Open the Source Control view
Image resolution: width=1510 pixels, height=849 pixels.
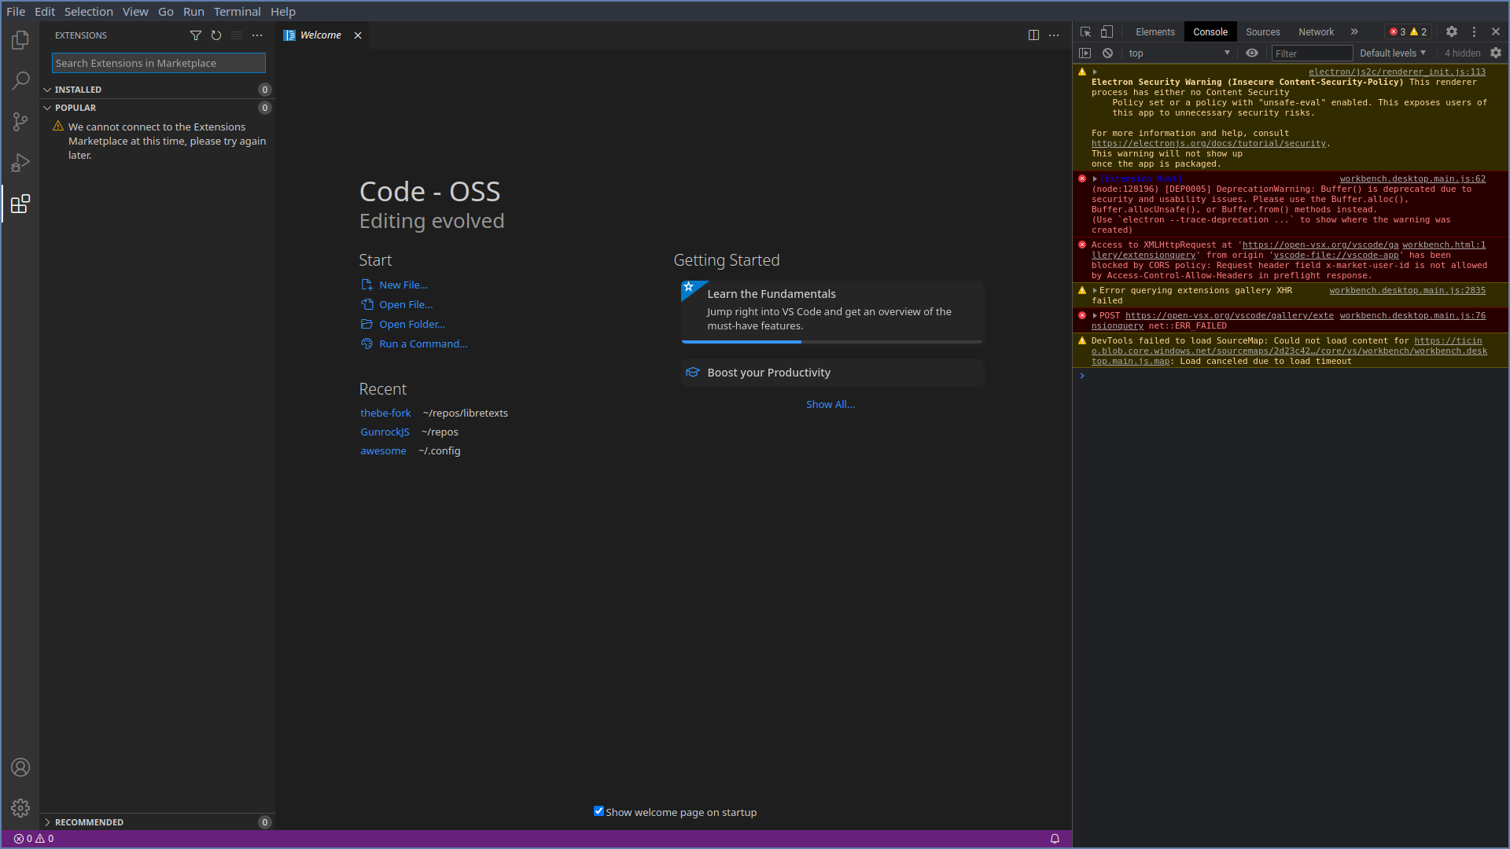click(20, 122)
